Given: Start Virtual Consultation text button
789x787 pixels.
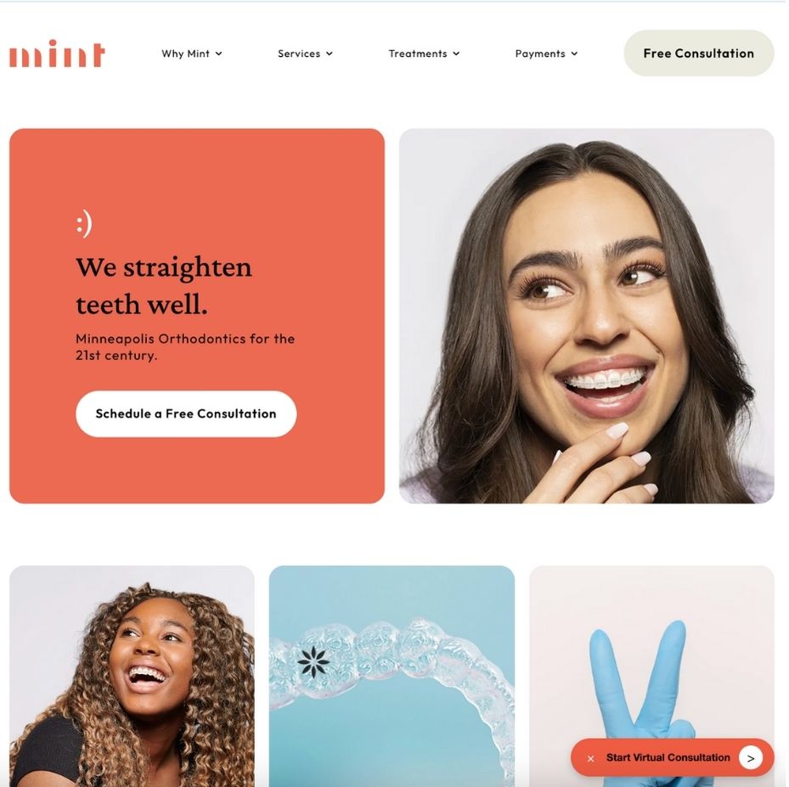Looking at the screenshot, I should (669, 758).
